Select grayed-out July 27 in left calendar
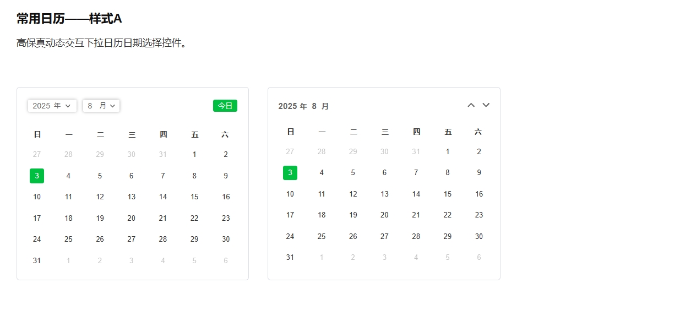 click(37, 155)
